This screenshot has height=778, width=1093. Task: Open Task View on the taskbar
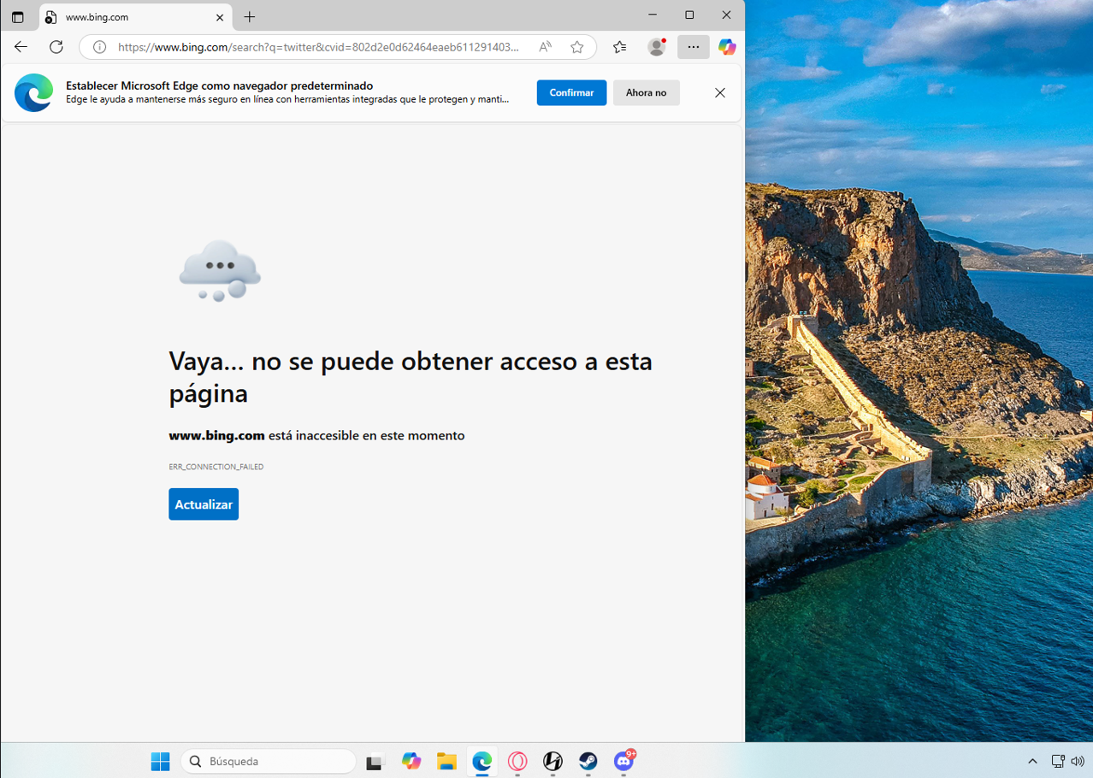(x=375, y=761)
